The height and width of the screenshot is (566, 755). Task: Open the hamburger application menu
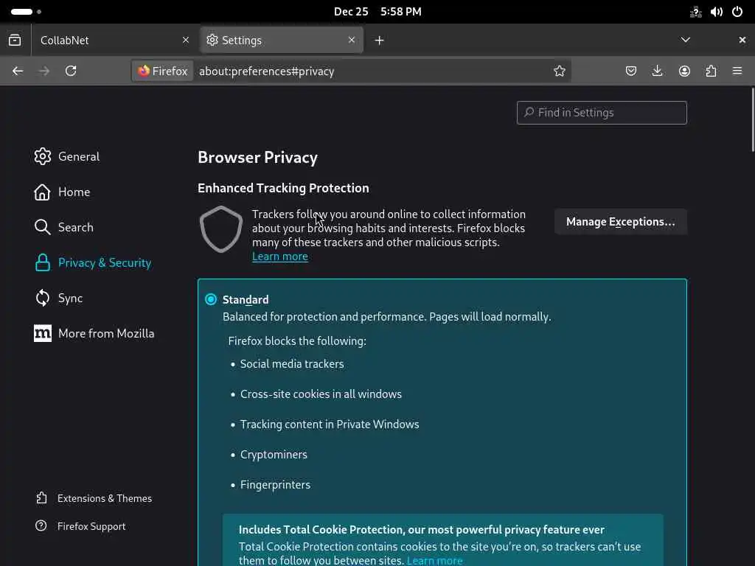[737, 71]
